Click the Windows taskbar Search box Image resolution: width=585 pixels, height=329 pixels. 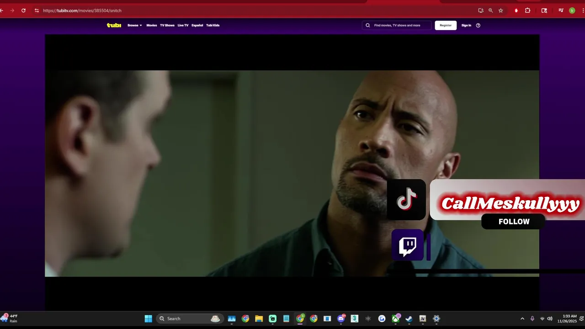(189, 318)
